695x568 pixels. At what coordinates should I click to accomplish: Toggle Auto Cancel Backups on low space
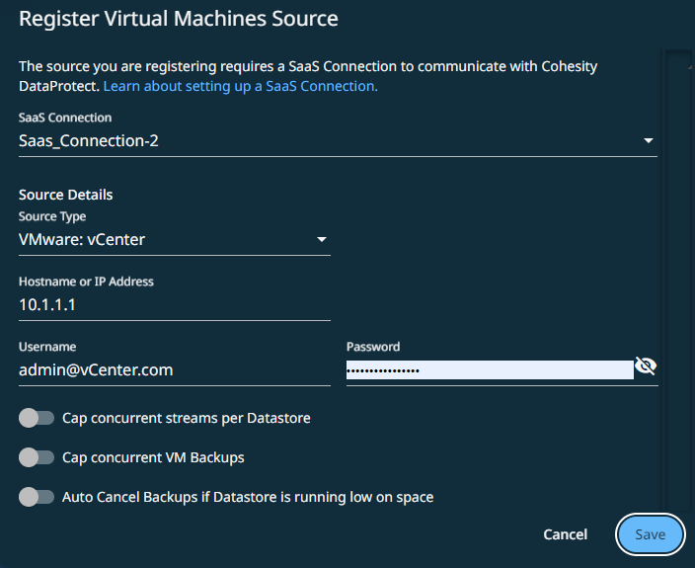point(36,497)
